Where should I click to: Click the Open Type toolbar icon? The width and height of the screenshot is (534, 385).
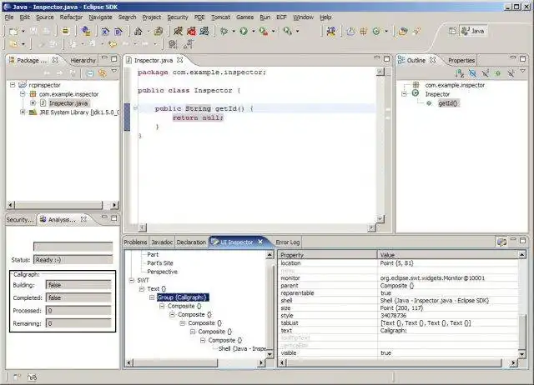pyautogui.click(x=403, y=32)
